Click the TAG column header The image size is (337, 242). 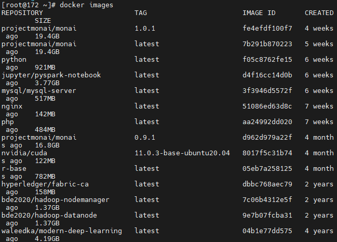pyautogui.click(x=141, y=13)
